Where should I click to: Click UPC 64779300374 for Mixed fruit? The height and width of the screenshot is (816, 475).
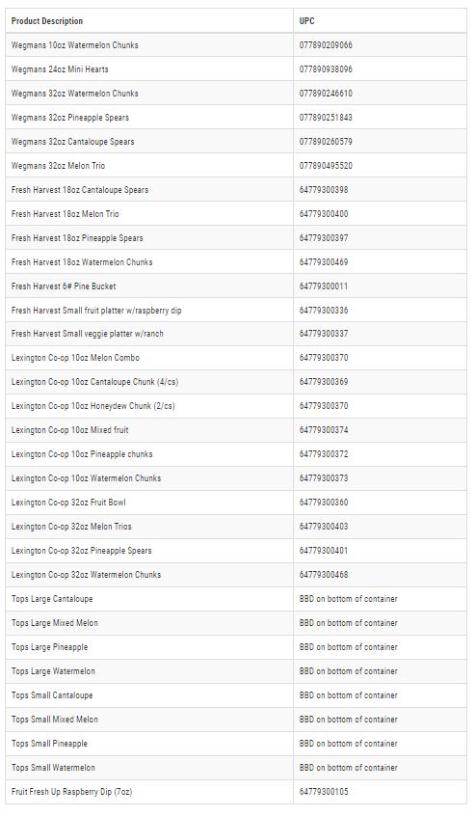pyautogui.click(x=324, y=430)
